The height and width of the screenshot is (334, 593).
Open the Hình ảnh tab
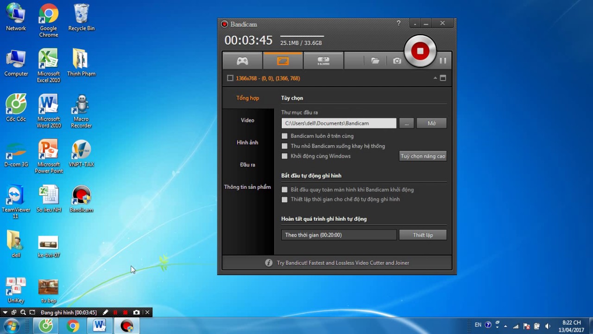(x=248, y=142)
